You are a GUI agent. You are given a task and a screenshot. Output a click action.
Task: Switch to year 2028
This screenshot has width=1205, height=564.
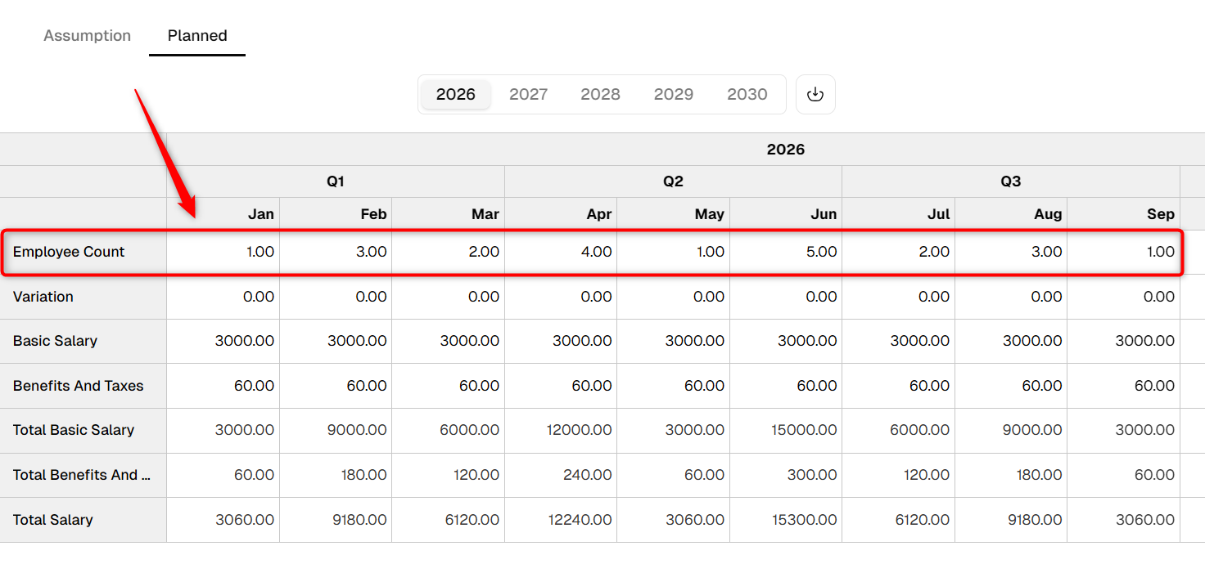(x=600, y=94)
